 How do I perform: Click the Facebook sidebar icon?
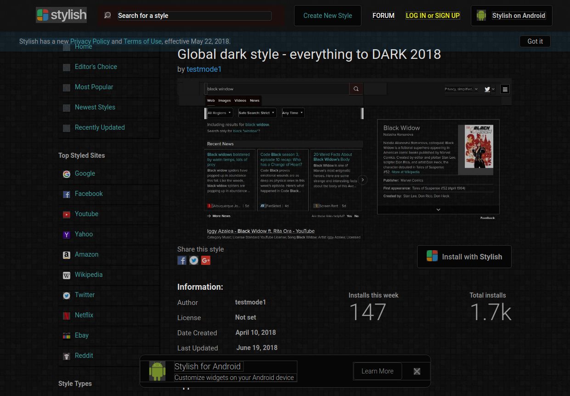click(x=67, y=194)
